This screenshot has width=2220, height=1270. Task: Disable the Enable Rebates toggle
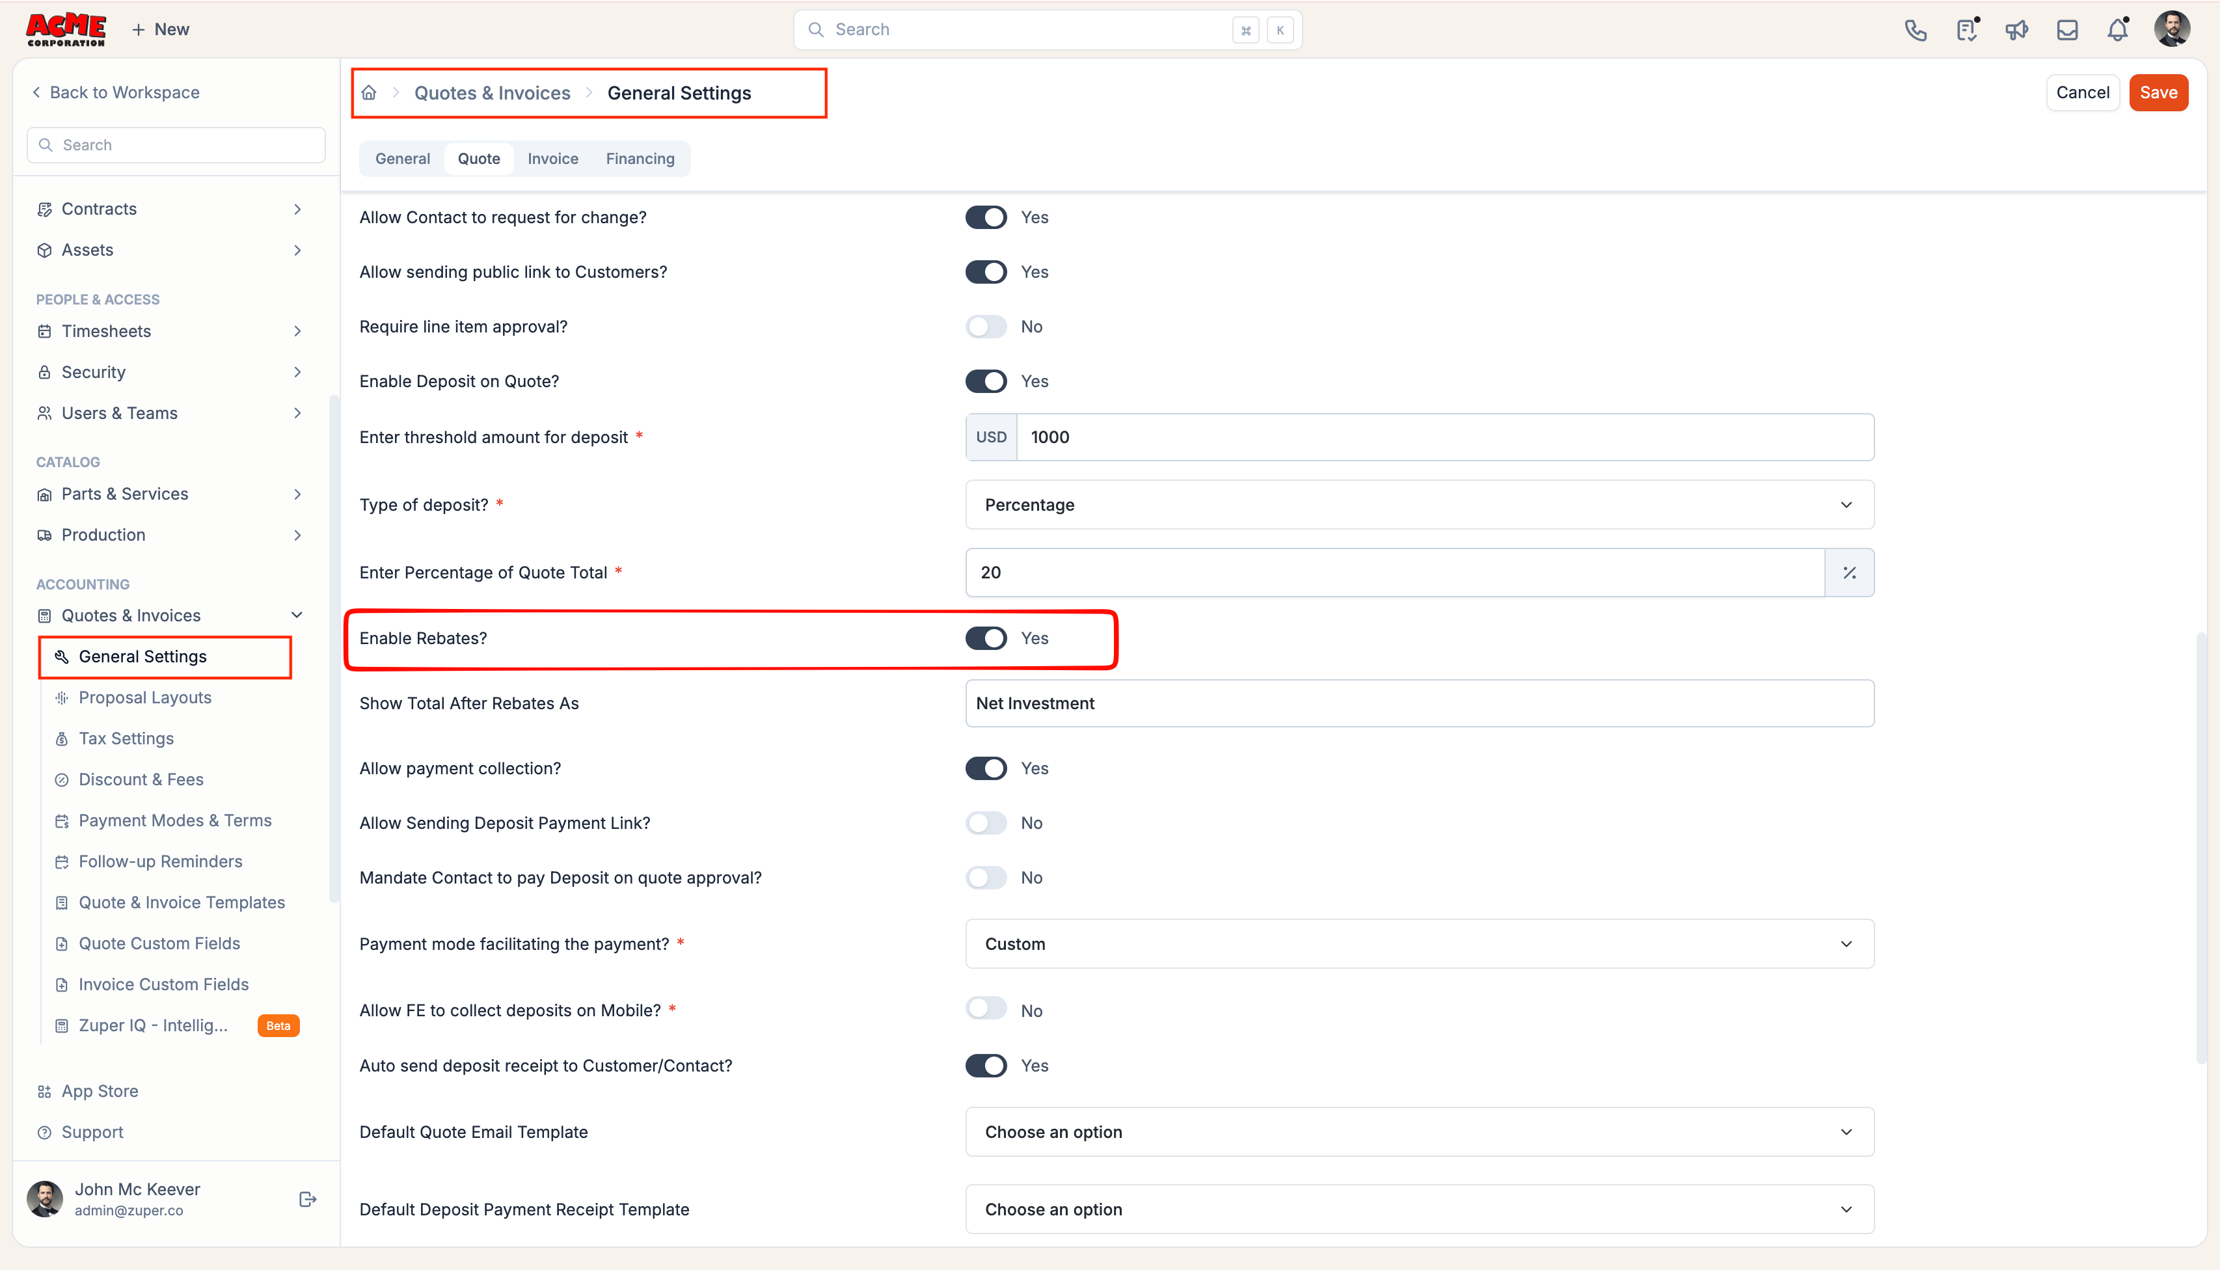(x=986, y=638)
